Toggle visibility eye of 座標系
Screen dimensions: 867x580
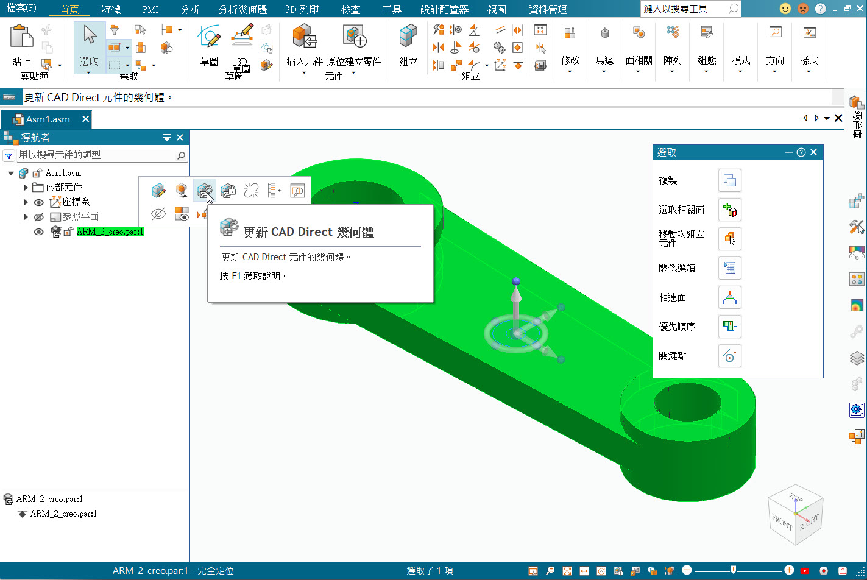click(x=38, y=202)
